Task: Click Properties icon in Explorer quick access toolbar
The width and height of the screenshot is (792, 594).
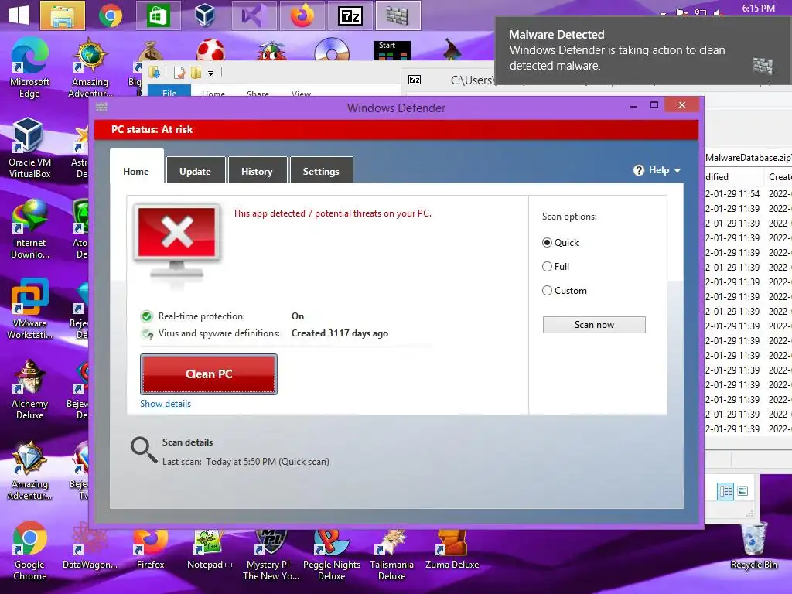Action: (x=179, y=73)
